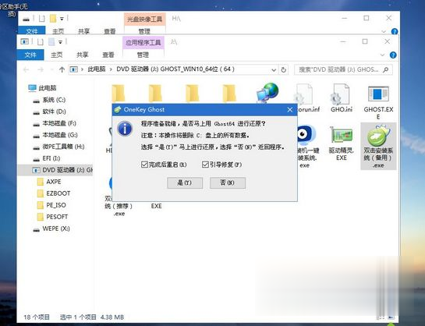The image size is (425, 326).
Task: Open the 管理 tab under 应用程序工具
Action: (143, 55)
